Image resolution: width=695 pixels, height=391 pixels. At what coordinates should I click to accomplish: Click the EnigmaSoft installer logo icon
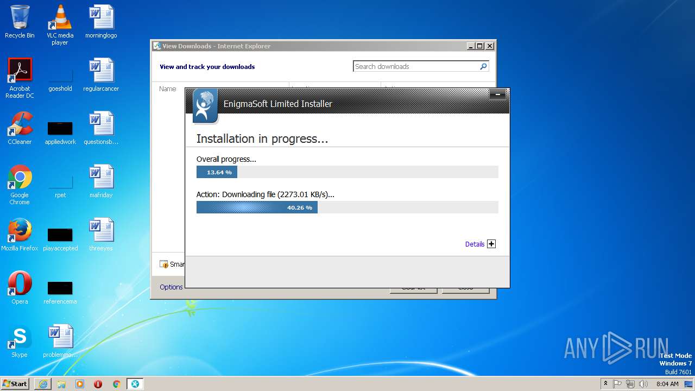205,105
